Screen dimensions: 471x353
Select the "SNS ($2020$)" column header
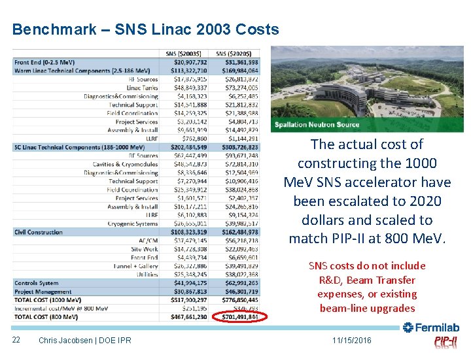point(234,54)
